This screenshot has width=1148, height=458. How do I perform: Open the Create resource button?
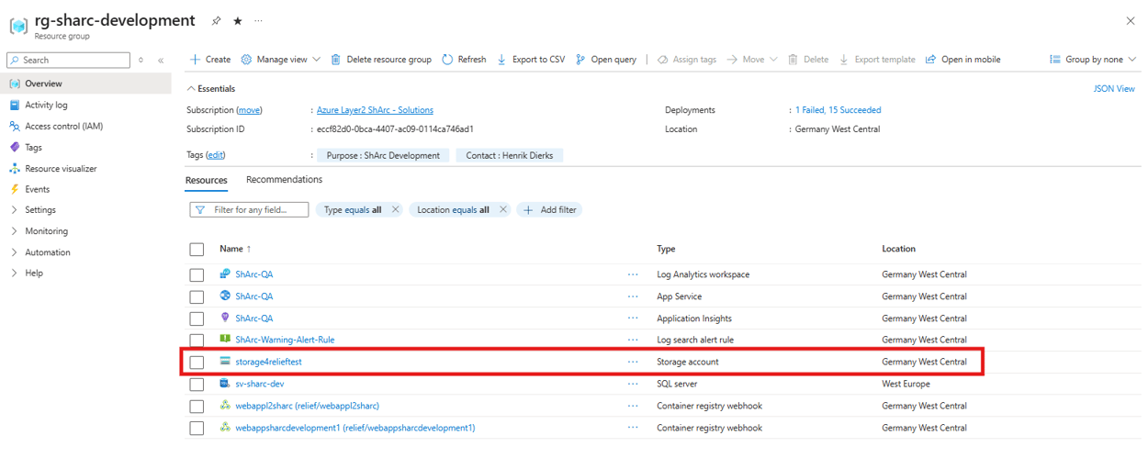210,60
